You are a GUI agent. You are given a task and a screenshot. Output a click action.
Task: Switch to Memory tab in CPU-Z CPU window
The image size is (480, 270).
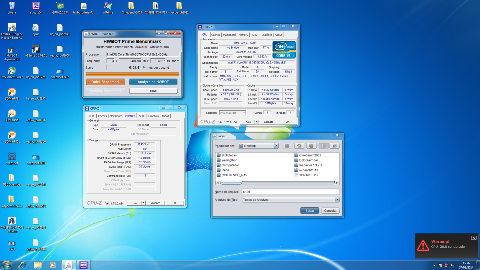[x=243, y=35]
